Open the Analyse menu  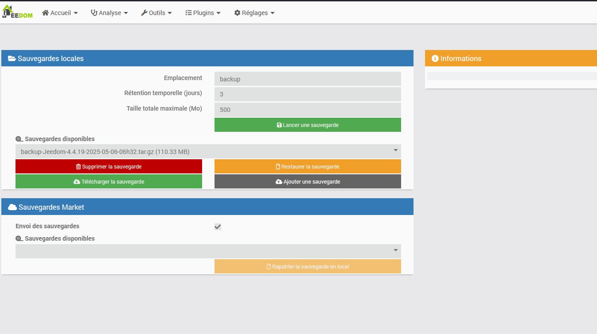[x=109, y=13]
